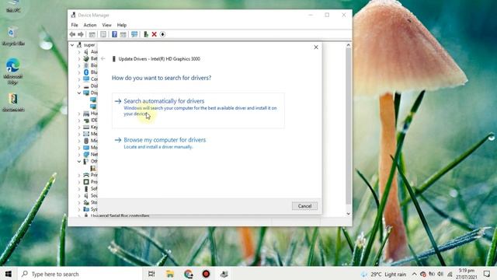
Task: Choose Search automatically for drivers
Action: click(198, 110)
